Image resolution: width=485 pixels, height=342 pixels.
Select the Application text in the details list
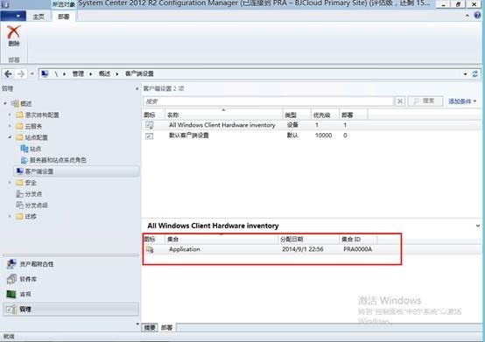(x=185, y=249)
